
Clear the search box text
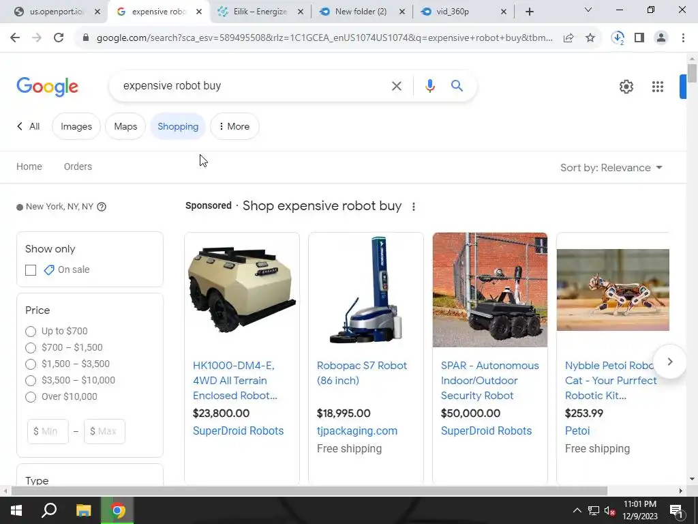[x=396, y=86]
